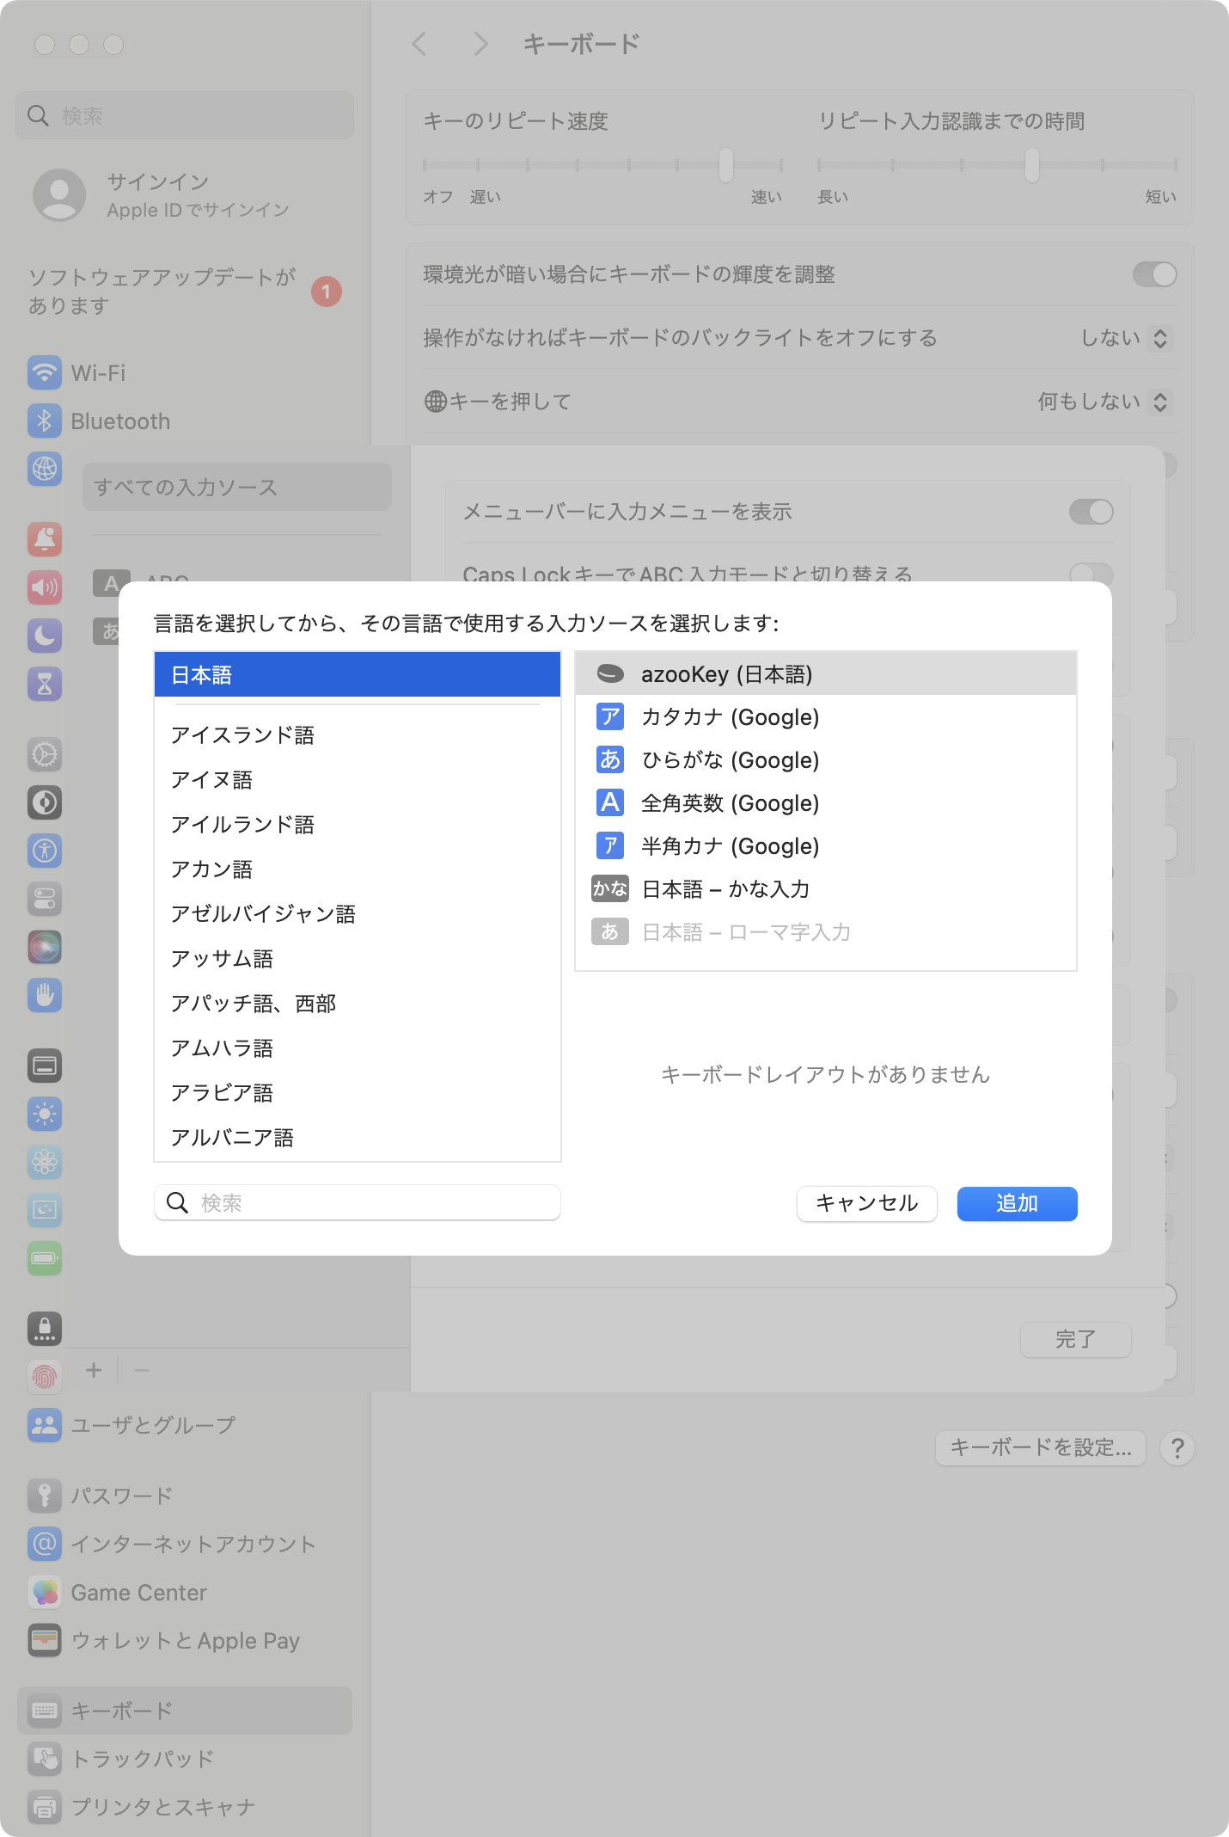Choose ひらがな (Google) input source

pyautogui.click(x=825, y=760)
